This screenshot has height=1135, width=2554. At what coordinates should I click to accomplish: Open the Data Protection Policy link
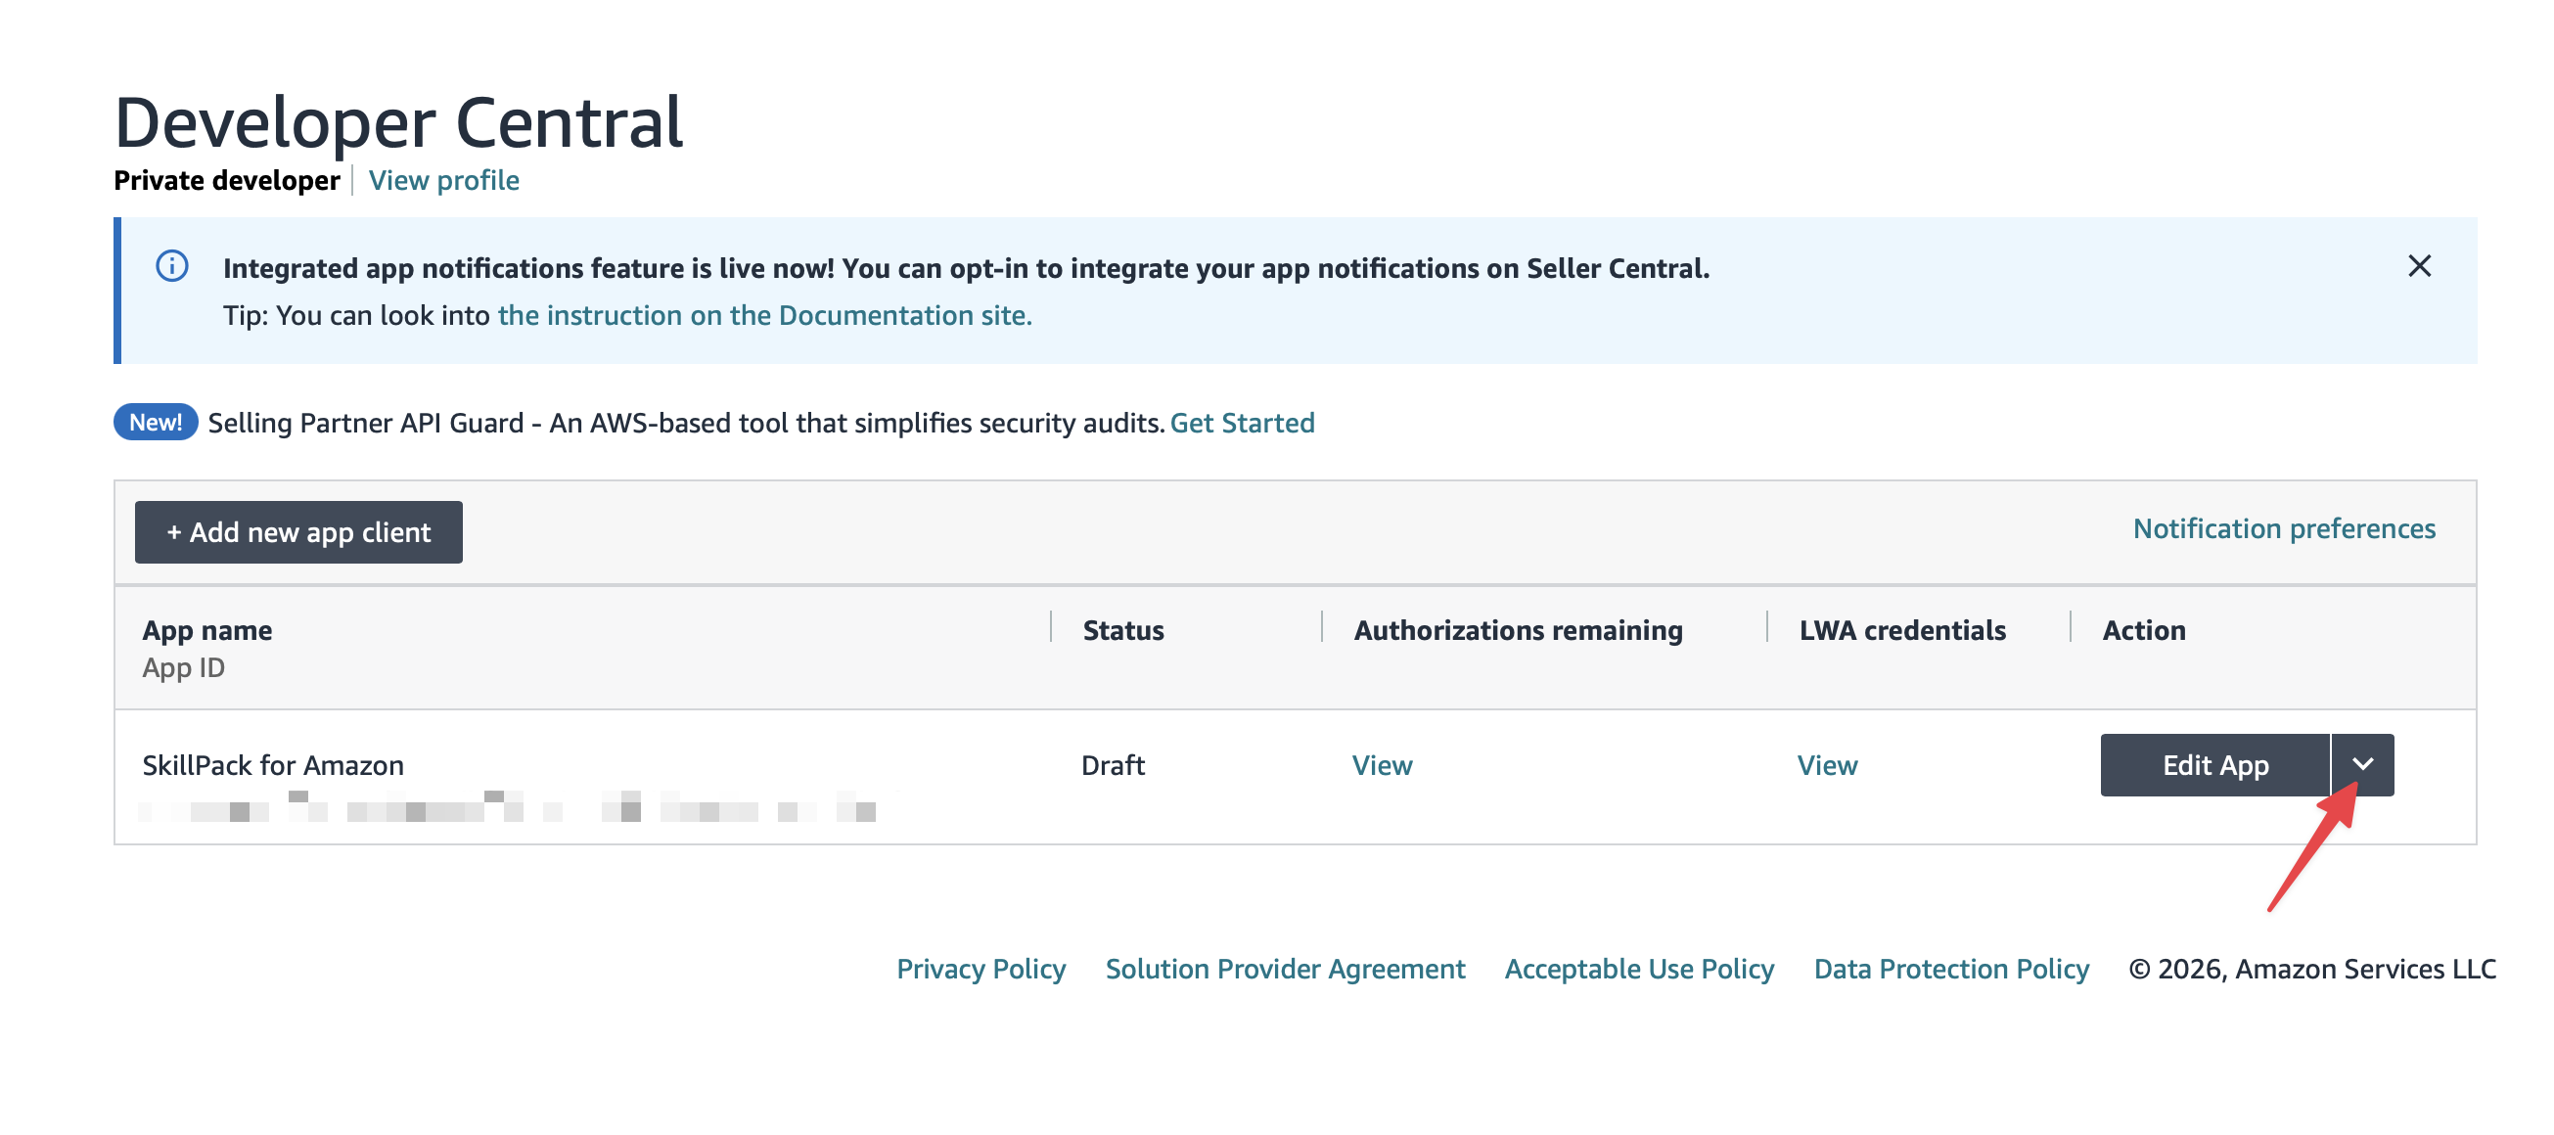coord(1951,969)
